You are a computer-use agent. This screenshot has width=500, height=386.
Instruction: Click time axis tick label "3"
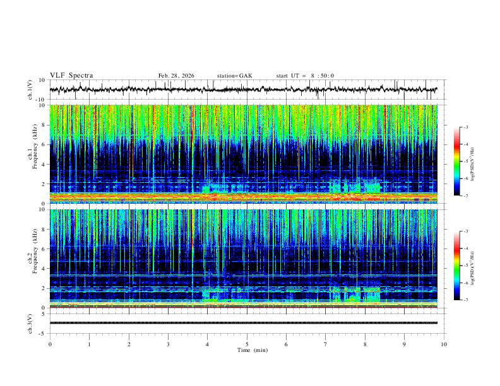(x=168, y=344)
